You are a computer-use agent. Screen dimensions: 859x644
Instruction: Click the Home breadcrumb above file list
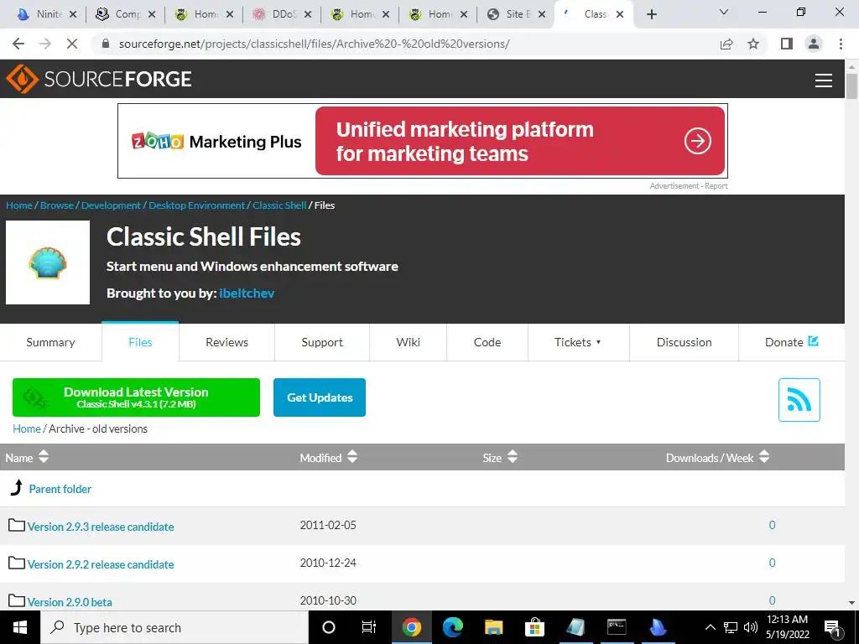pos(27,428)
